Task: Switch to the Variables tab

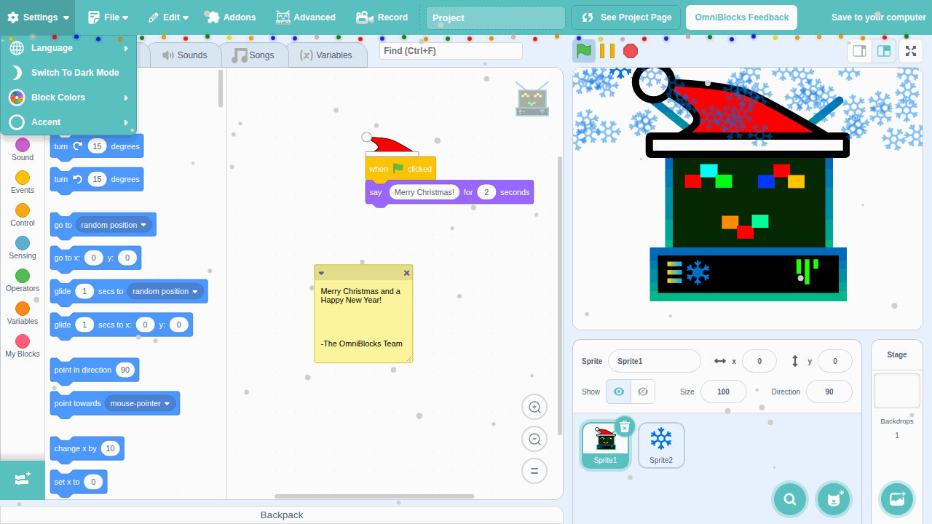Action: tap(326, 55)
